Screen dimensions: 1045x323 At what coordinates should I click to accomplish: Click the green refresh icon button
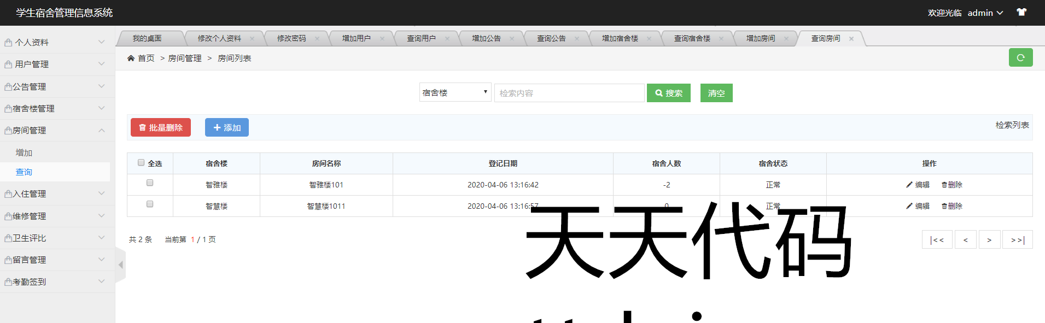click(x=1020, y=57)
